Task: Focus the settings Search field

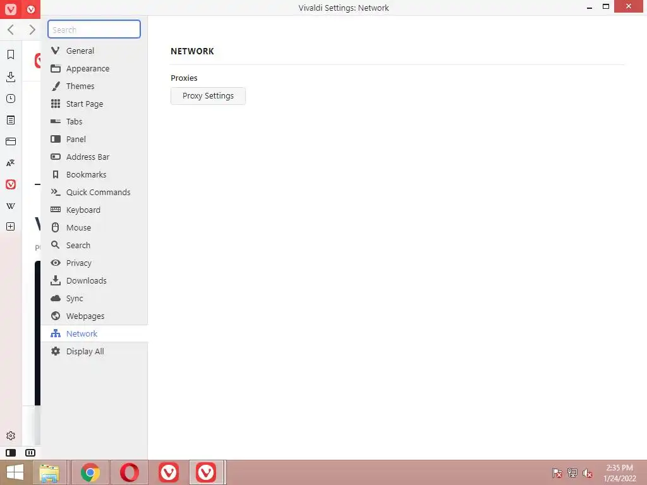Action: pos(94,29)
